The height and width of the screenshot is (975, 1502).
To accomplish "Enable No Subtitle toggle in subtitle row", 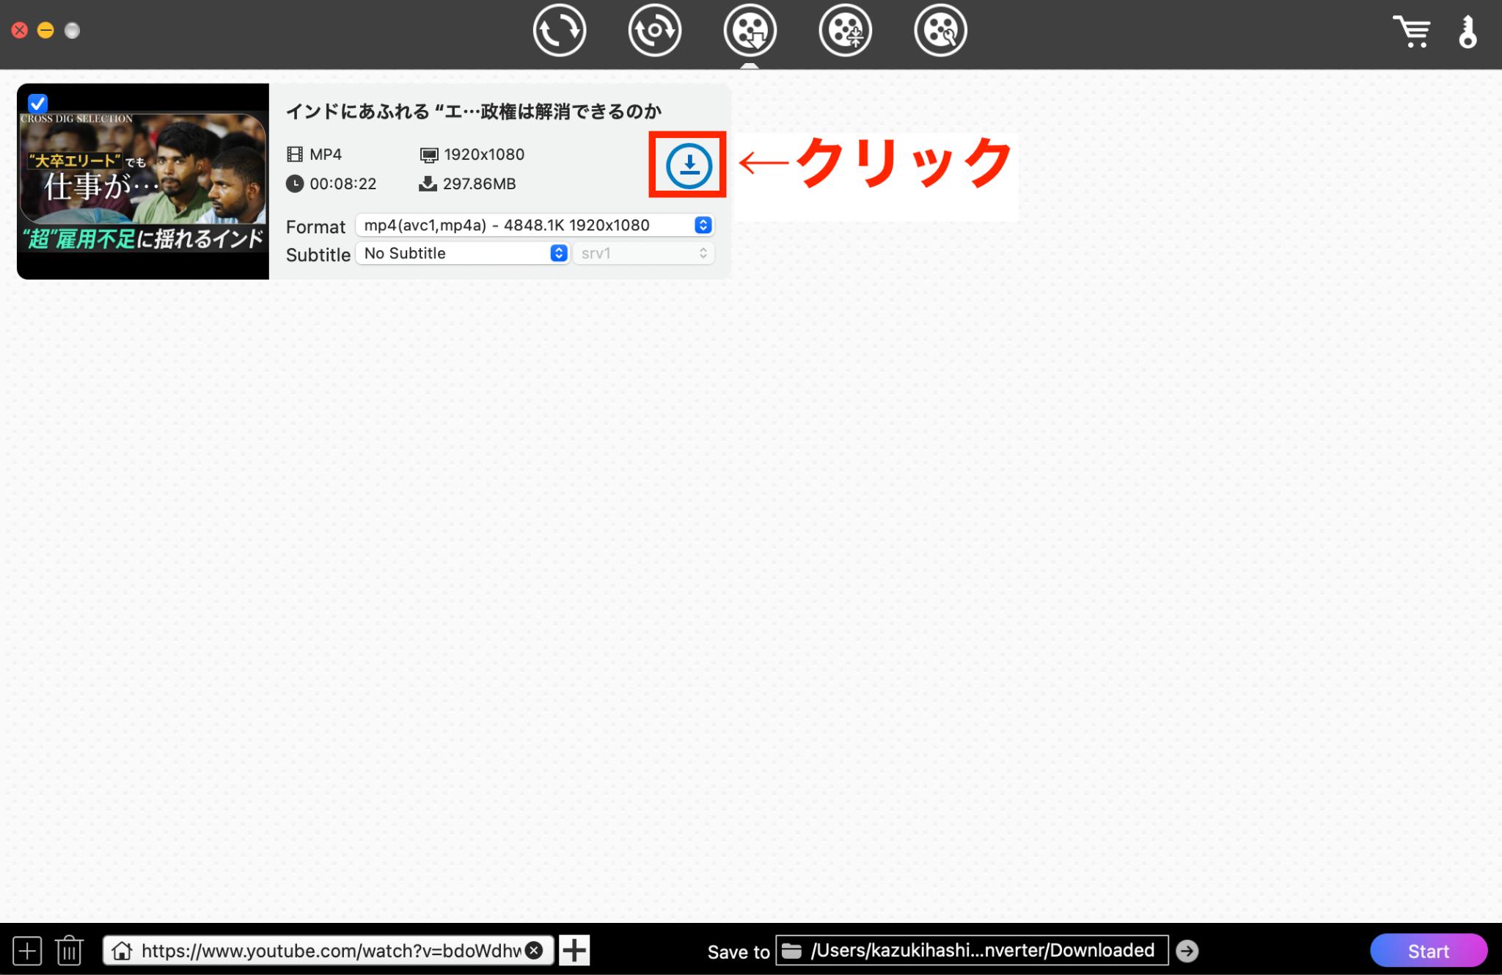I will (558, 253).
